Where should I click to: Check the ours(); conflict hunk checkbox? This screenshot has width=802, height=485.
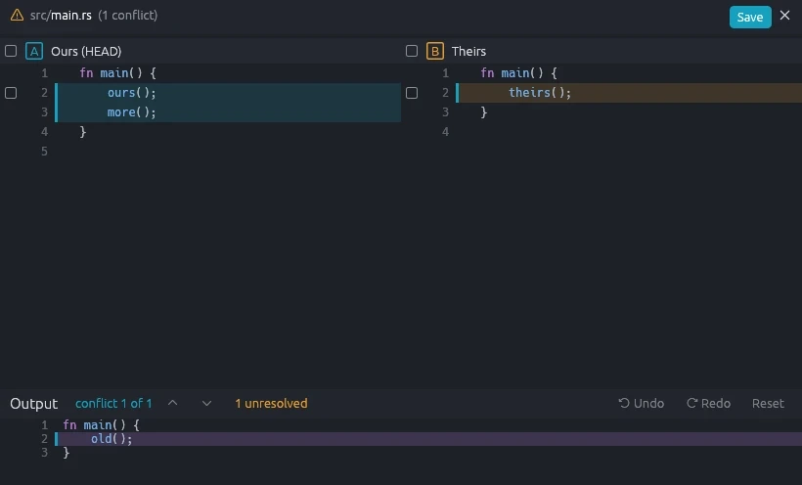point(11,93)
